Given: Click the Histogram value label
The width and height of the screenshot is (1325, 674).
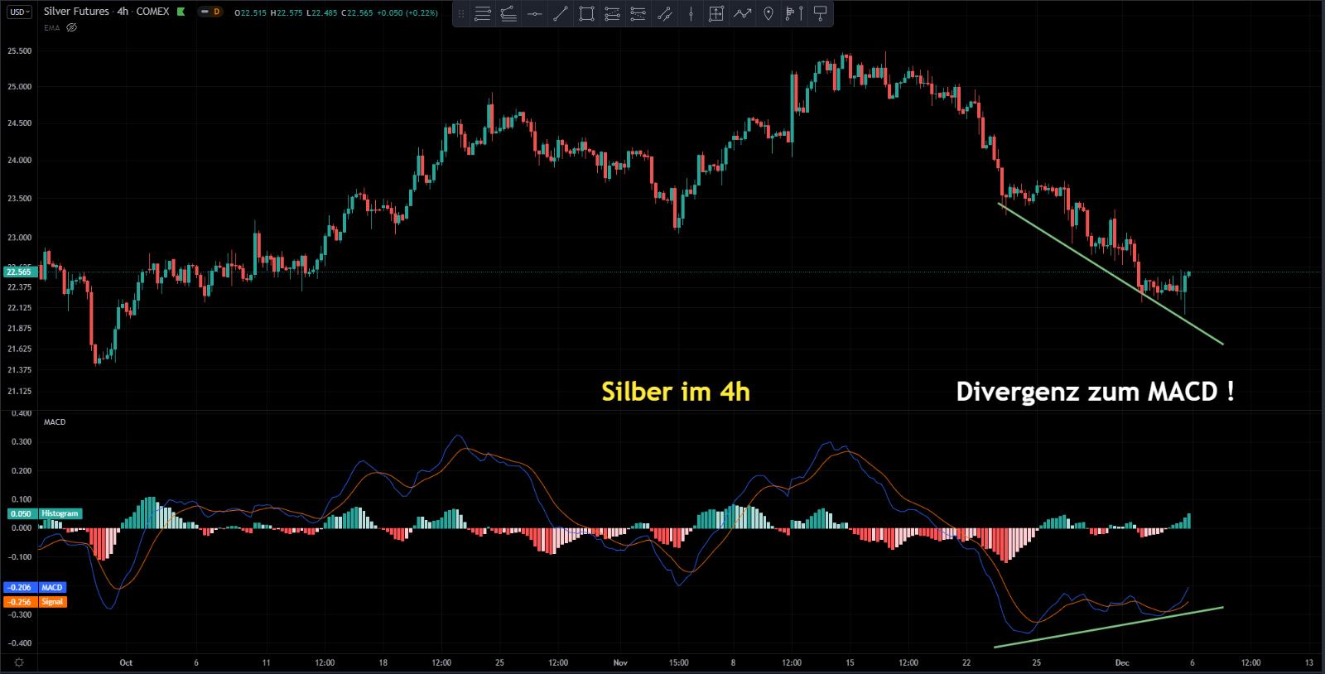Looking at the screenshot, I should (x=60, y=513).
